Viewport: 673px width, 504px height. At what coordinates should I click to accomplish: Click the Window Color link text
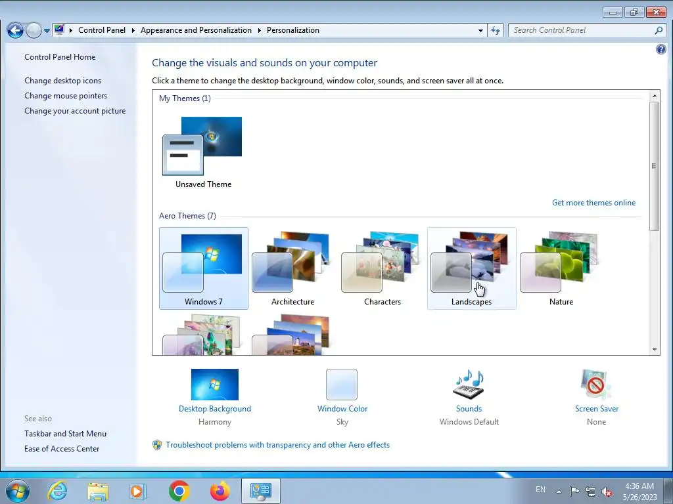pos(342,409)
